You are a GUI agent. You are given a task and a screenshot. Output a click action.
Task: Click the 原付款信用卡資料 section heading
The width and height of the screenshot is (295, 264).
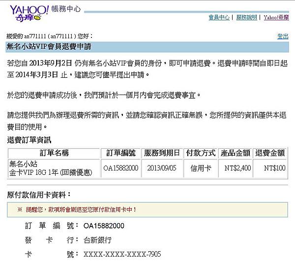tap(39, 195)
